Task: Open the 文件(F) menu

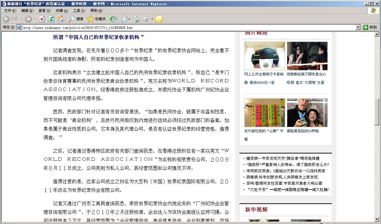Action: (10, 11)
